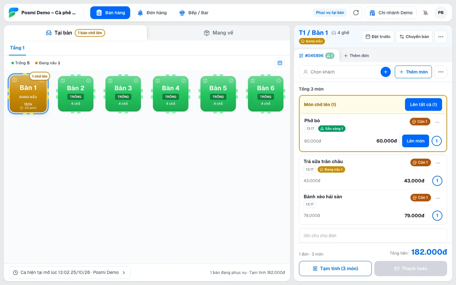
Task: Open order options next to Thêm món
Action: (441, 72)
